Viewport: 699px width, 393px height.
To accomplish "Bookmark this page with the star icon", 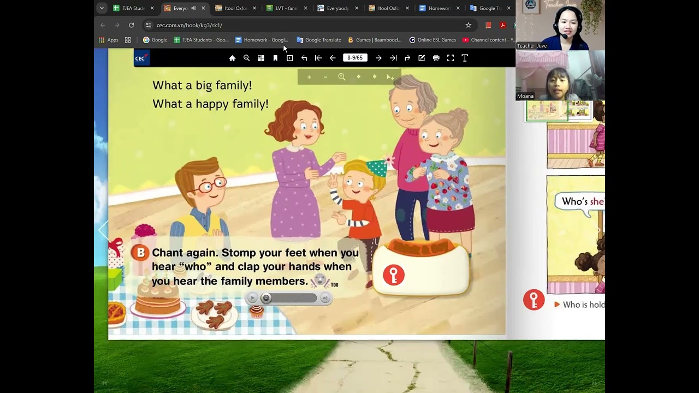I will tap(468, 25).
